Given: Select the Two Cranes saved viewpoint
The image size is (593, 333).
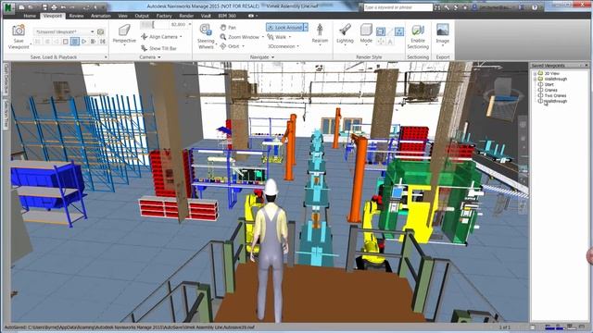Looking at the screenshot, I should (x=555, y=95).
